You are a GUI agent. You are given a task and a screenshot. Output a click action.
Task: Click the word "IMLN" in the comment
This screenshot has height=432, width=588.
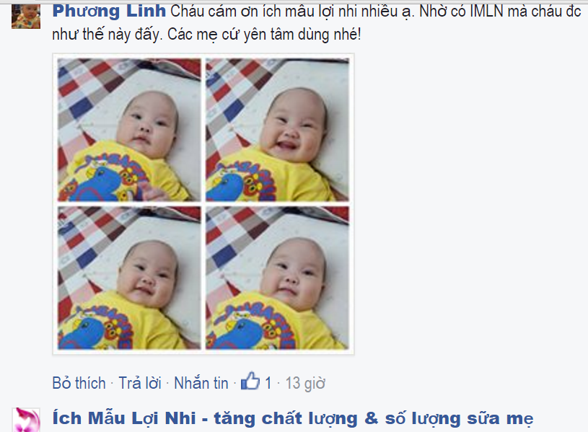486,12
